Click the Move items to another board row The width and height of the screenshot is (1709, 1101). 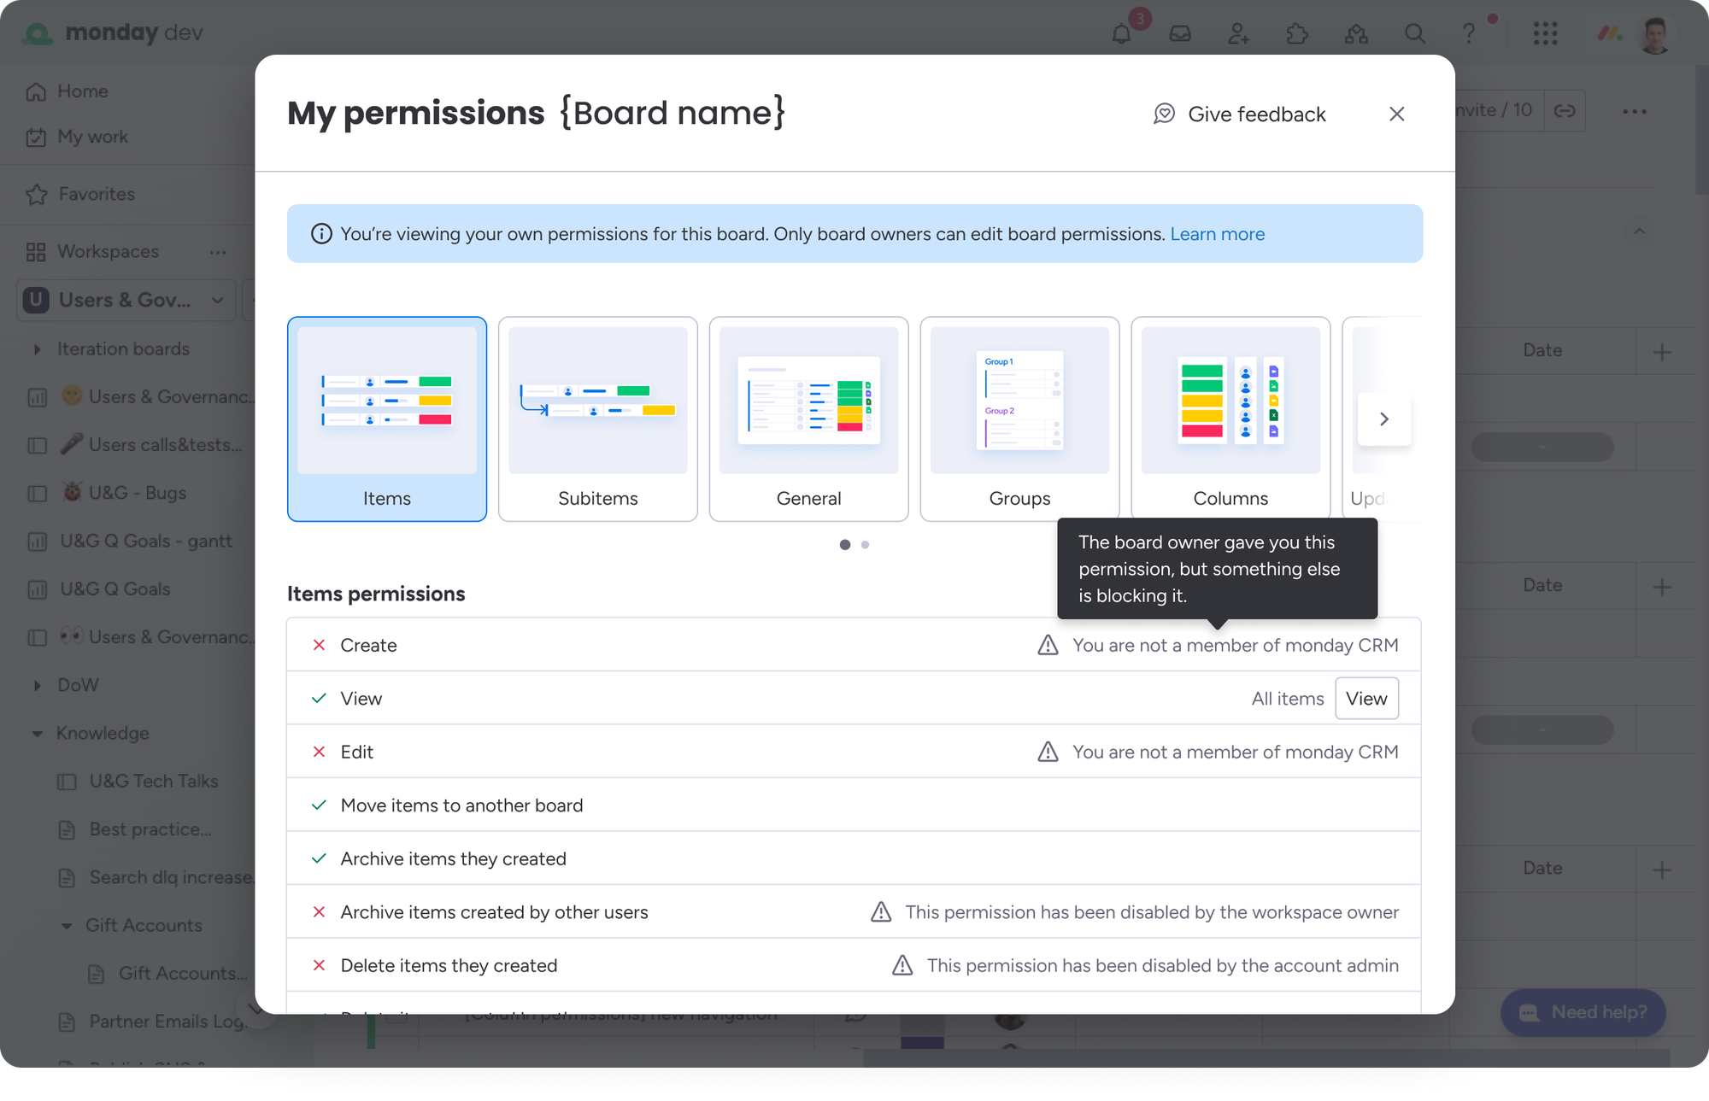(x=854, y=805)
